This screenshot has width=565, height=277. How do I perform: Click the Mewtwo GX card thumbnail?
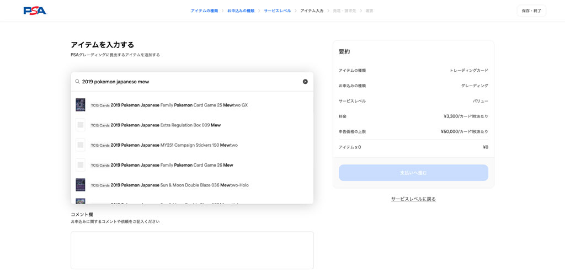click(x=81, y=105)
